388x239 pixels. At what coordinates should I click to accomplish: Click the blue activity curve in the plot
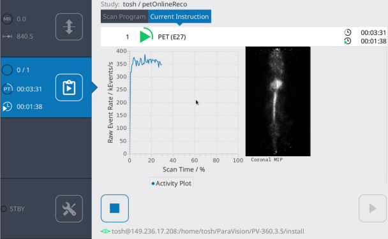(x=146, y=61)
